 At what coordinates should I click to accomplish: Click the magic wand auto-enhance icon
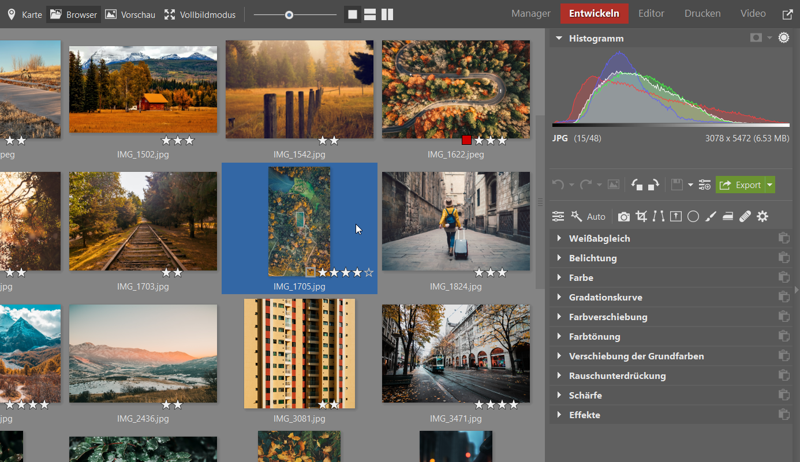[x=576, y=216]
